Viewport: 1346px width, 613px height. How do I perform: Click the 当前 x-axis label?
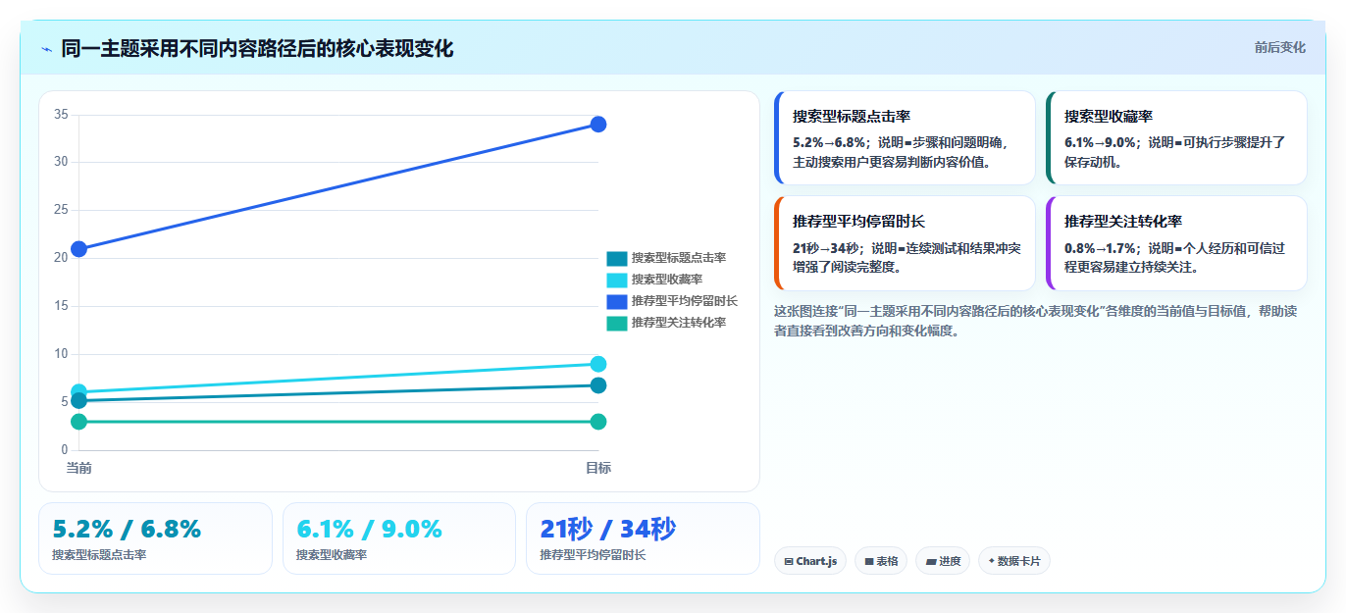coord(78,468)
